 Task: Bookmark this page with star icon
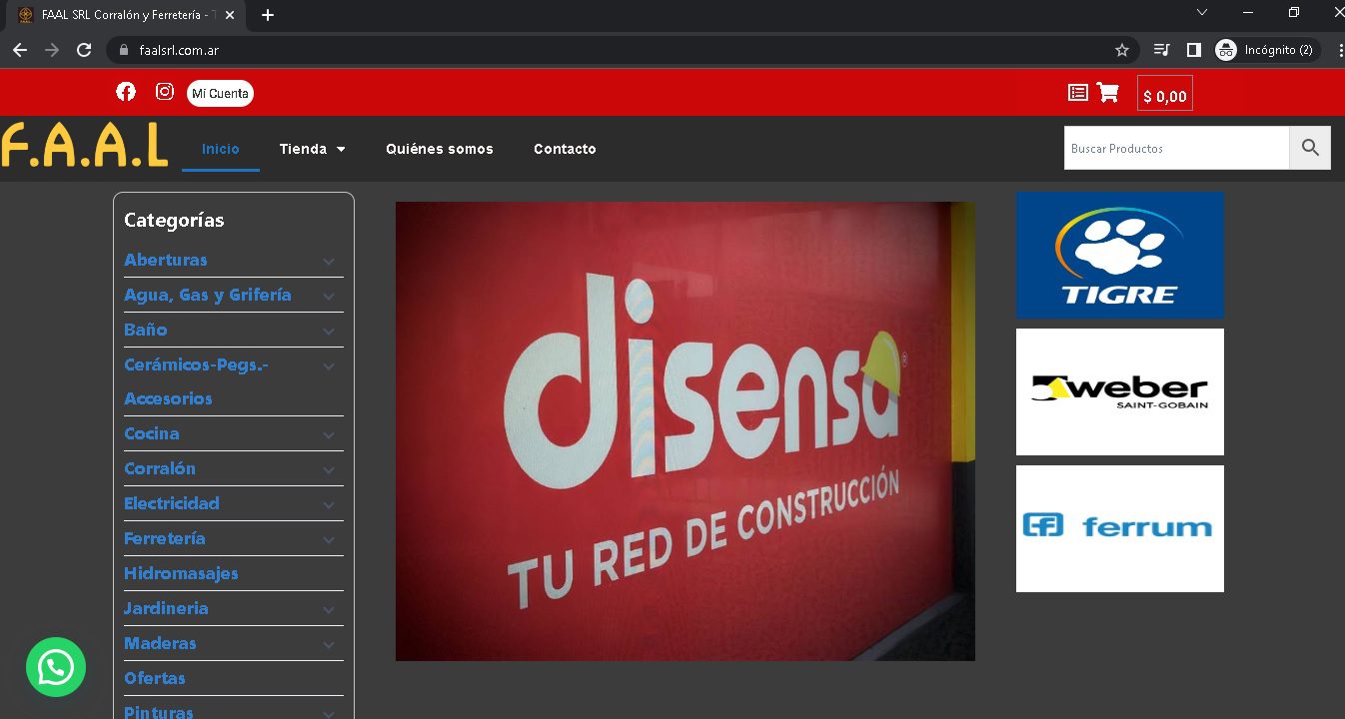(x=1122, y=50)
